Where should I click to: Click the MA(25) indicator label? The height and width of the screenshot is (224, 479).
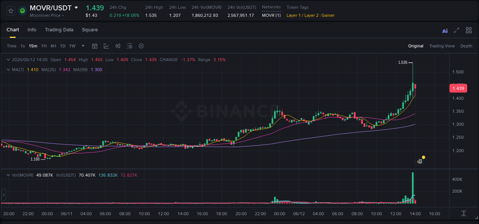(x=49, y=70)
